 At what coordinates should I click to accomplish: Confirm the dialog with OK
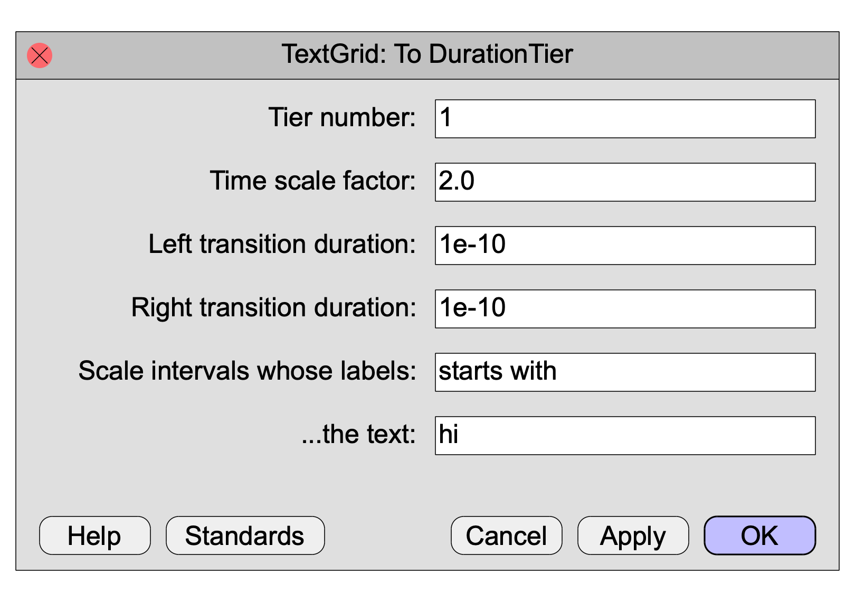[760, 535]
